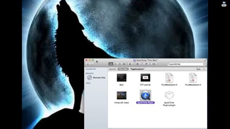The width and height of the screenshot is (230, 129).
Task: Select the This Mac search scope
Action: pyautogui.click(x=123, y=69)
